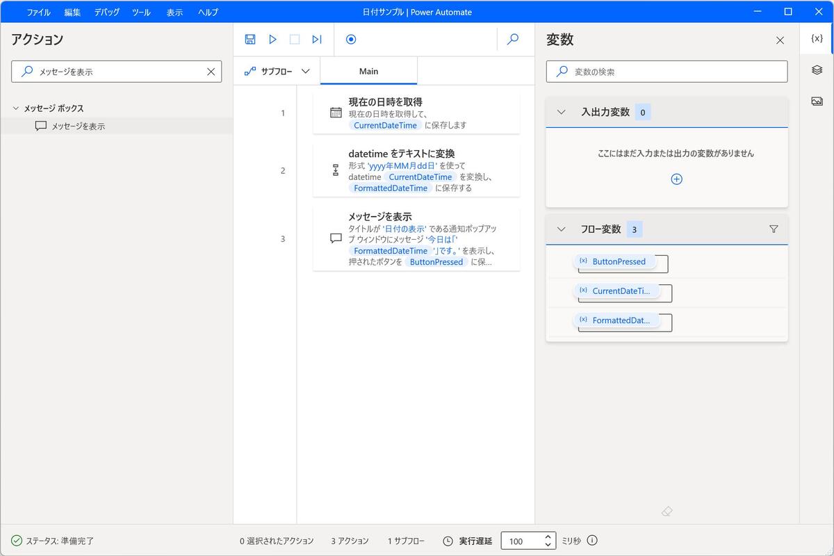Click CurrentDateTime chip in step 1
This screenshot has width=834, height=556.
[386, 125]
